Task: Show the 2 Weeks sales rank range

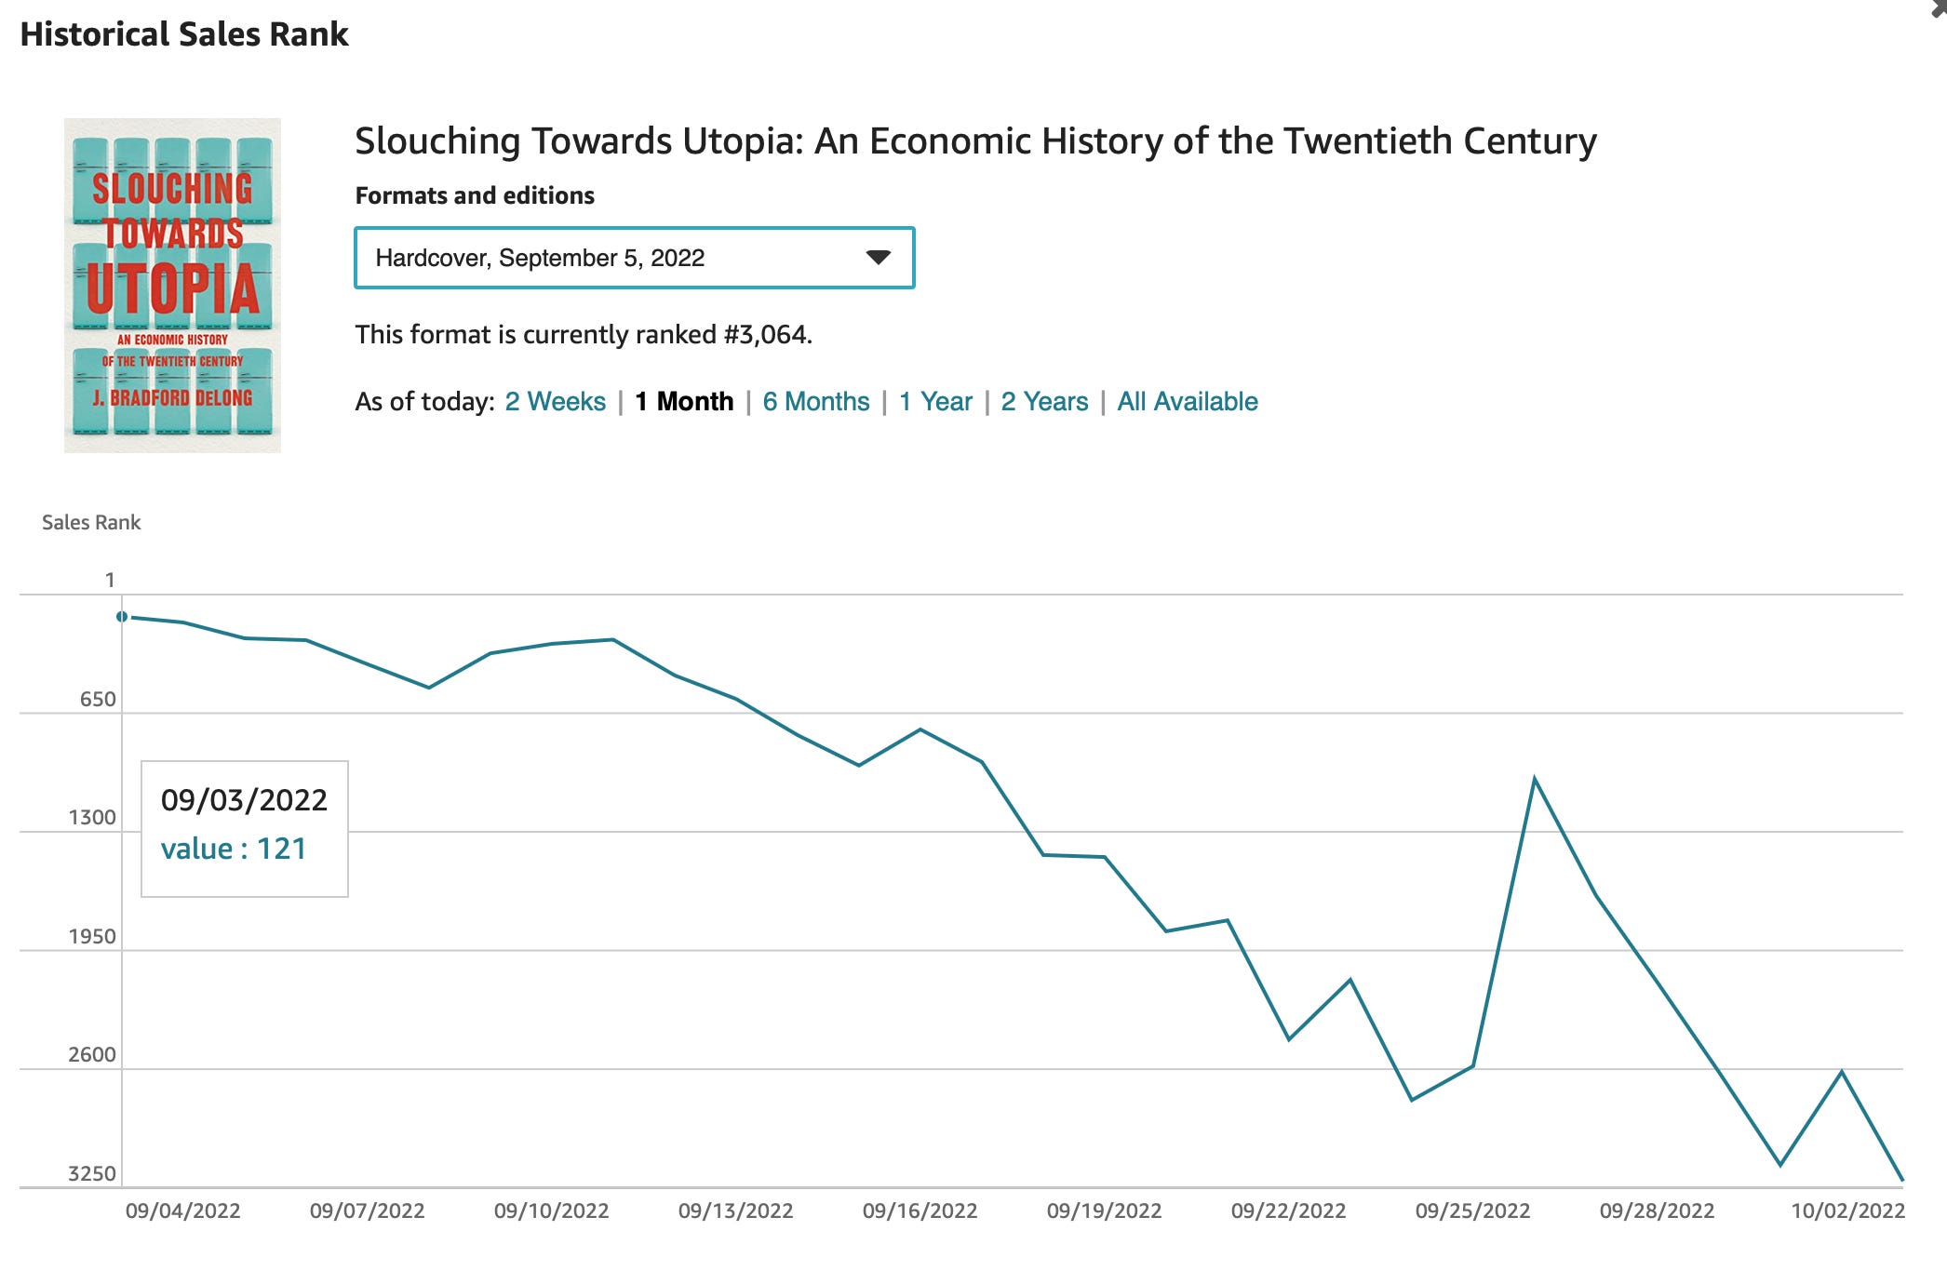Action: coord(555,402)
